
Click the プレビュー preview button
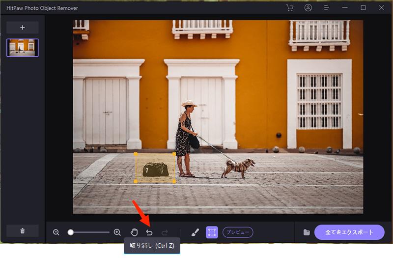click(x=238, y=232)
